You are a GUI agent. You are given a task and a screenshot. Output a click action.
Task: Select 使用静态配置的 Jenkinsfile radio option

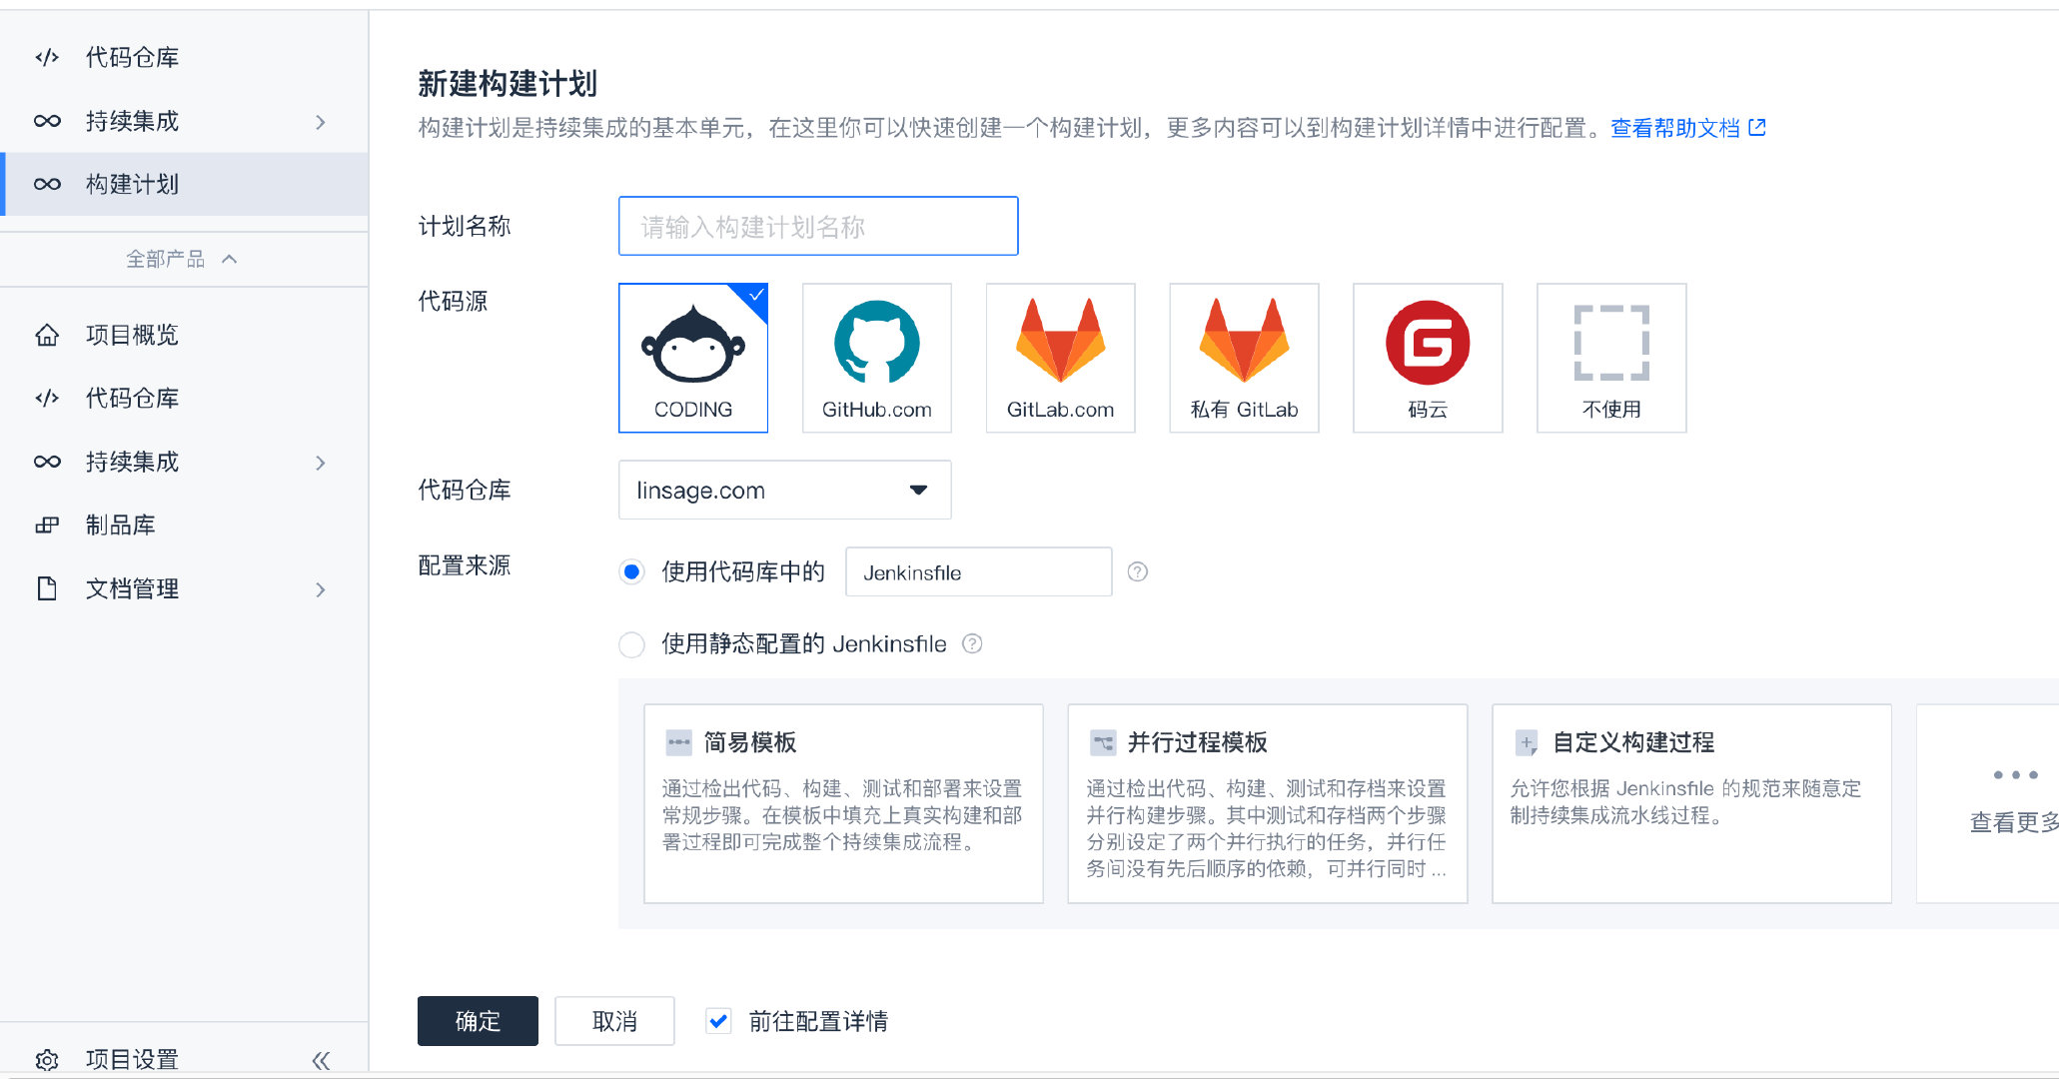631,644
